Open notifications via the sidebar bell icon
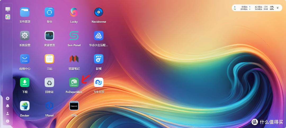The image size is (286, 128). (x=8, y=106)
